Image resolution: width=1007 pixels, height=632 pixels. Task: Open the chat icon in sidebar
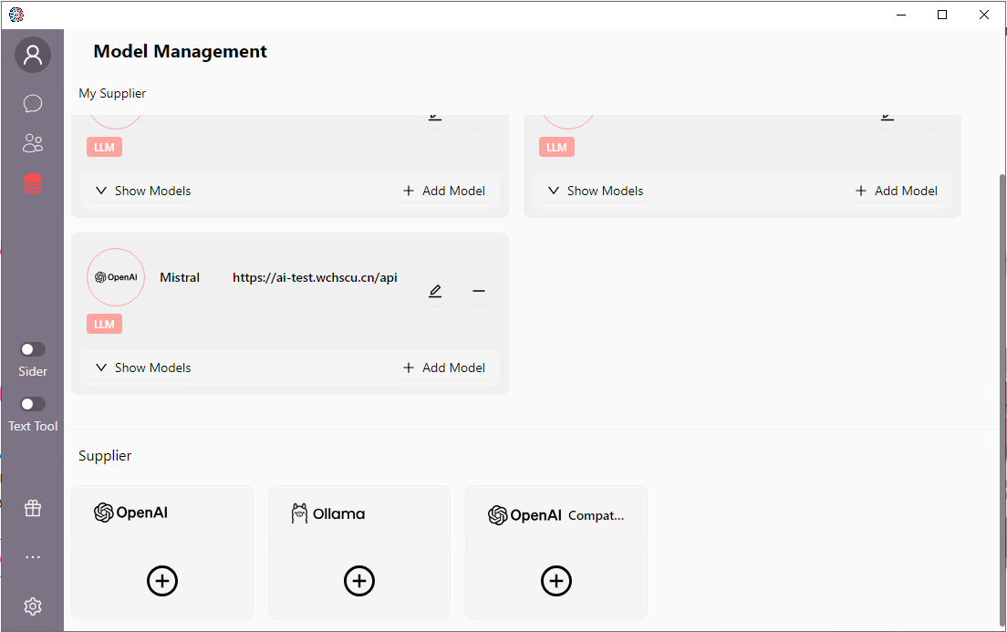point(33,103)
